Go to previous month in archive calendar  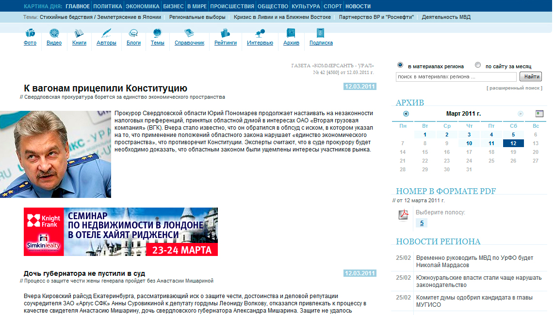[406, 114]
